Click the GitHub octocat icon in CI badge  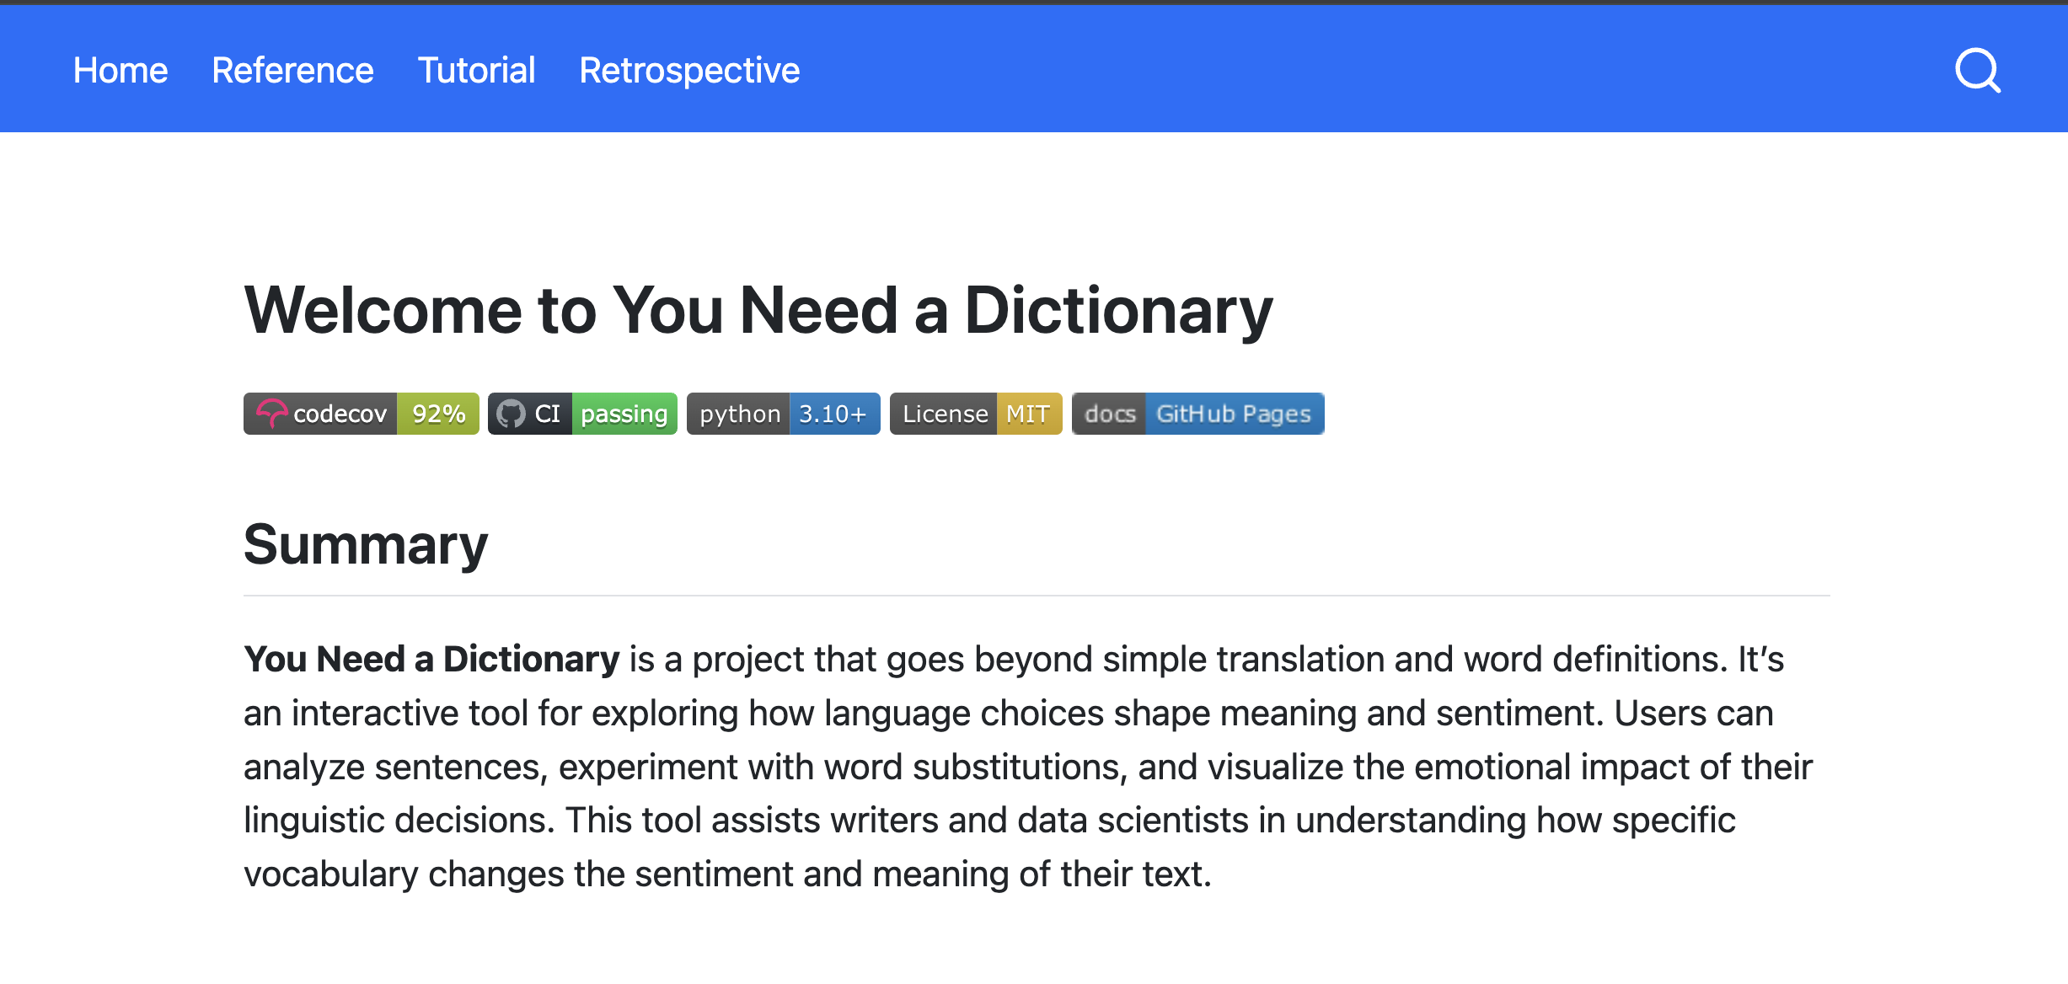click(511, 414)
